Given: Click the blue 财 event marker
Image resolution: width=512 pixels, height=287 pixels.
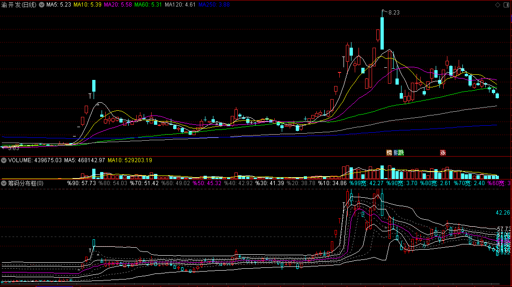Looking at the screenshot, I should (x=395, y=153).
